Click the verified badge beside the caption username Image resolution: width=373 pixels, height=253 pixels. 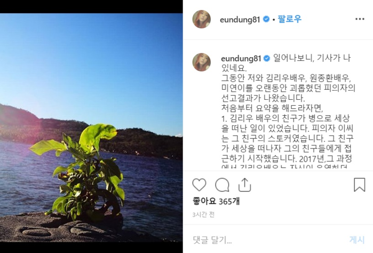(267, 58)
